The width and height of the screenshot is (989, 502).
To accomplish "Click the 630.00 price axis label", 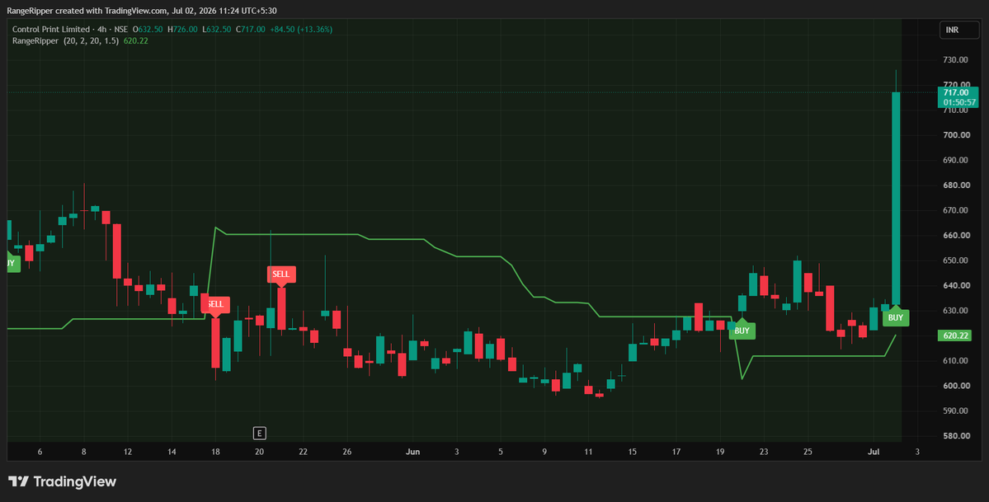I will (x=955, y=310).
